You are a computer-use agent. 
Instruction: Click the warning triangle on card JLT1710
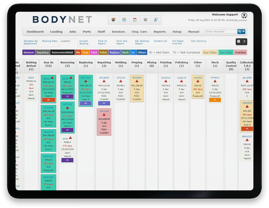[121, 81]
